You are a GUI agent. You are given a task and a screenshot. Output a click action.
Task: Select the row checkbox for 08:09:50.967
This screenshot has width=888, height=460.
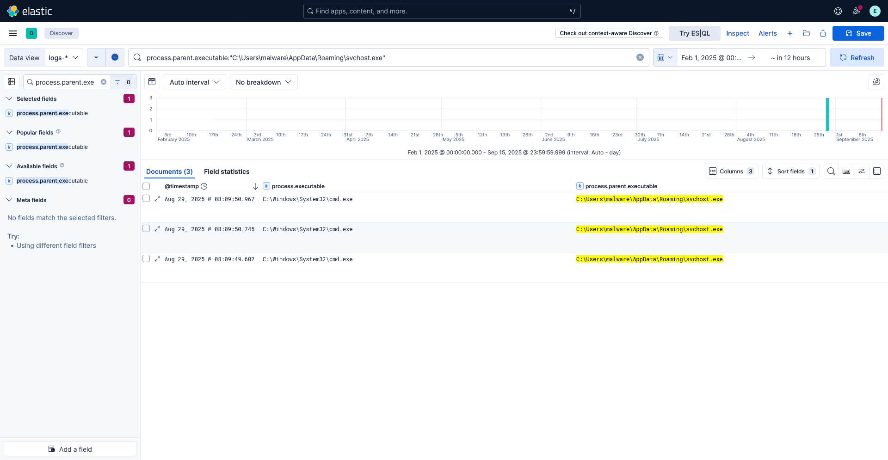coord(146,198)
